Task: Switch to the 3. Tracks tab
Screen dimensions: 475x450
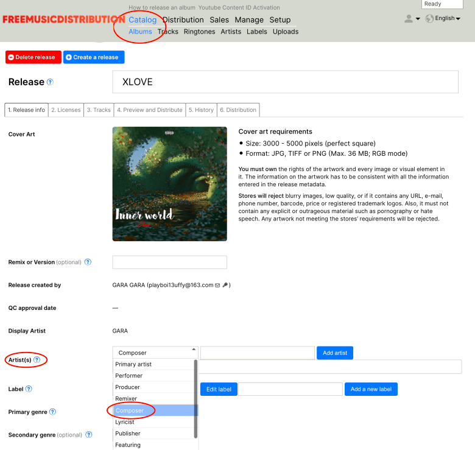Action: (x=99, y=110)
